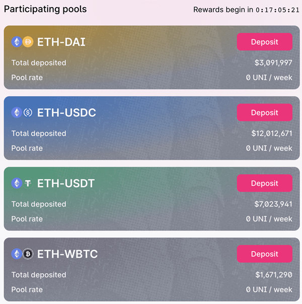Select the ETH-DAI pool title

[61, 42]
